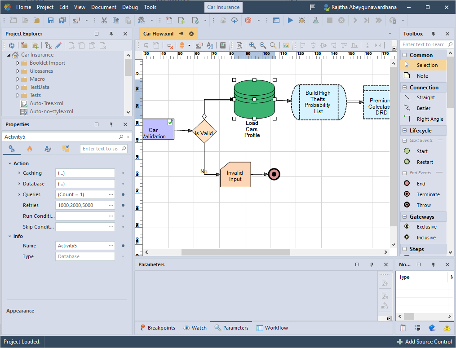Click the vertical scrollbar thumb of Project Explorer
The height and width of the screenshot is (348, 456).
[x=128, y=67]
